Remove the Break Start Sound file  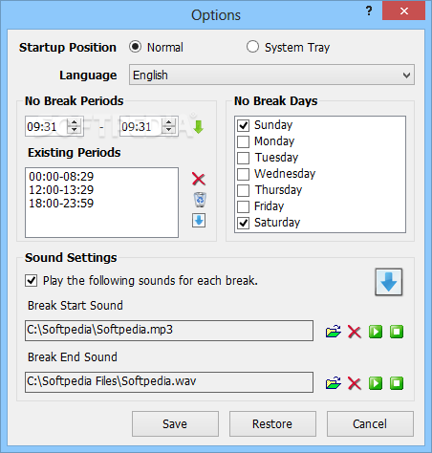(355, 332)
